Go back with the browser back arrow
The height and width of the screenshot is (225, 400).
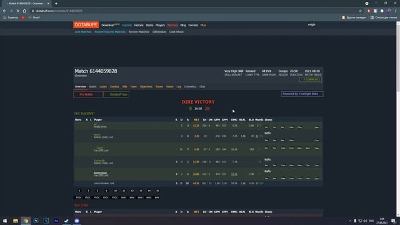(x=4, y=11)
